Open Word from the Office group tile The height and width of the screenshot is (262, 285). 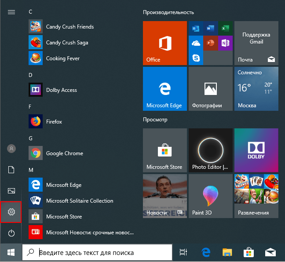coord(211,28)
